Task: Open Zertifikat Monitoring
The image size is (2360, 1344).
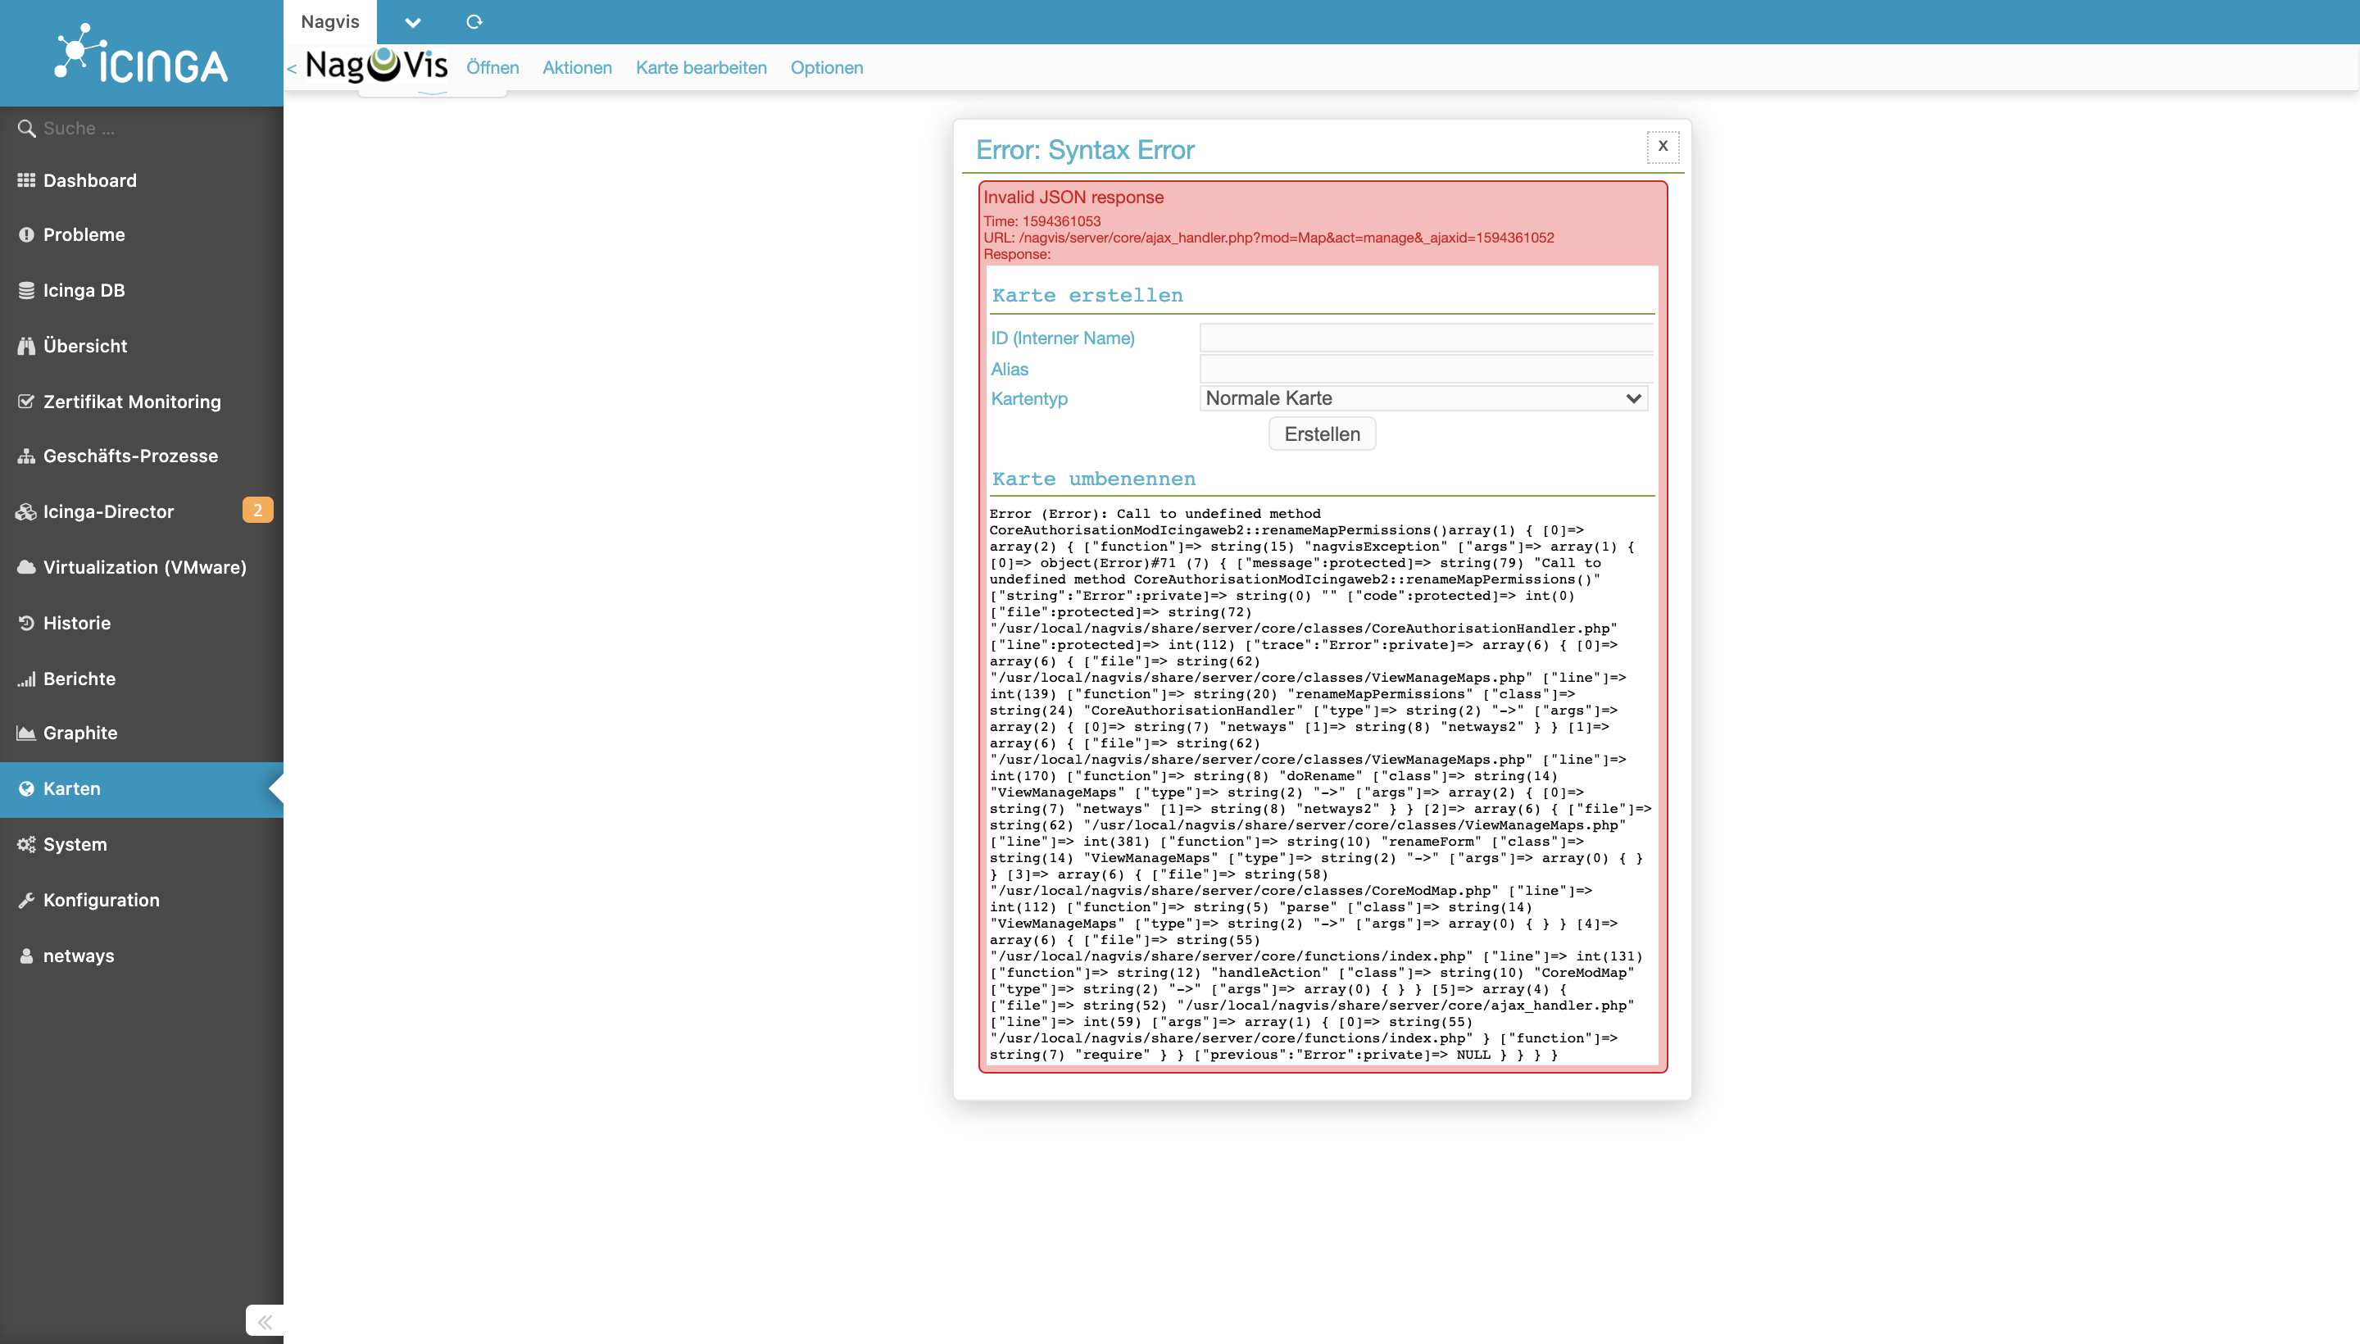Action: click(132, 402)
